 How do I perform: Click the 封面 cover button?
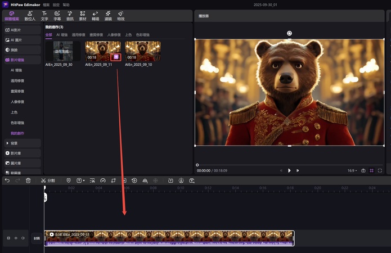click(37, 238)
